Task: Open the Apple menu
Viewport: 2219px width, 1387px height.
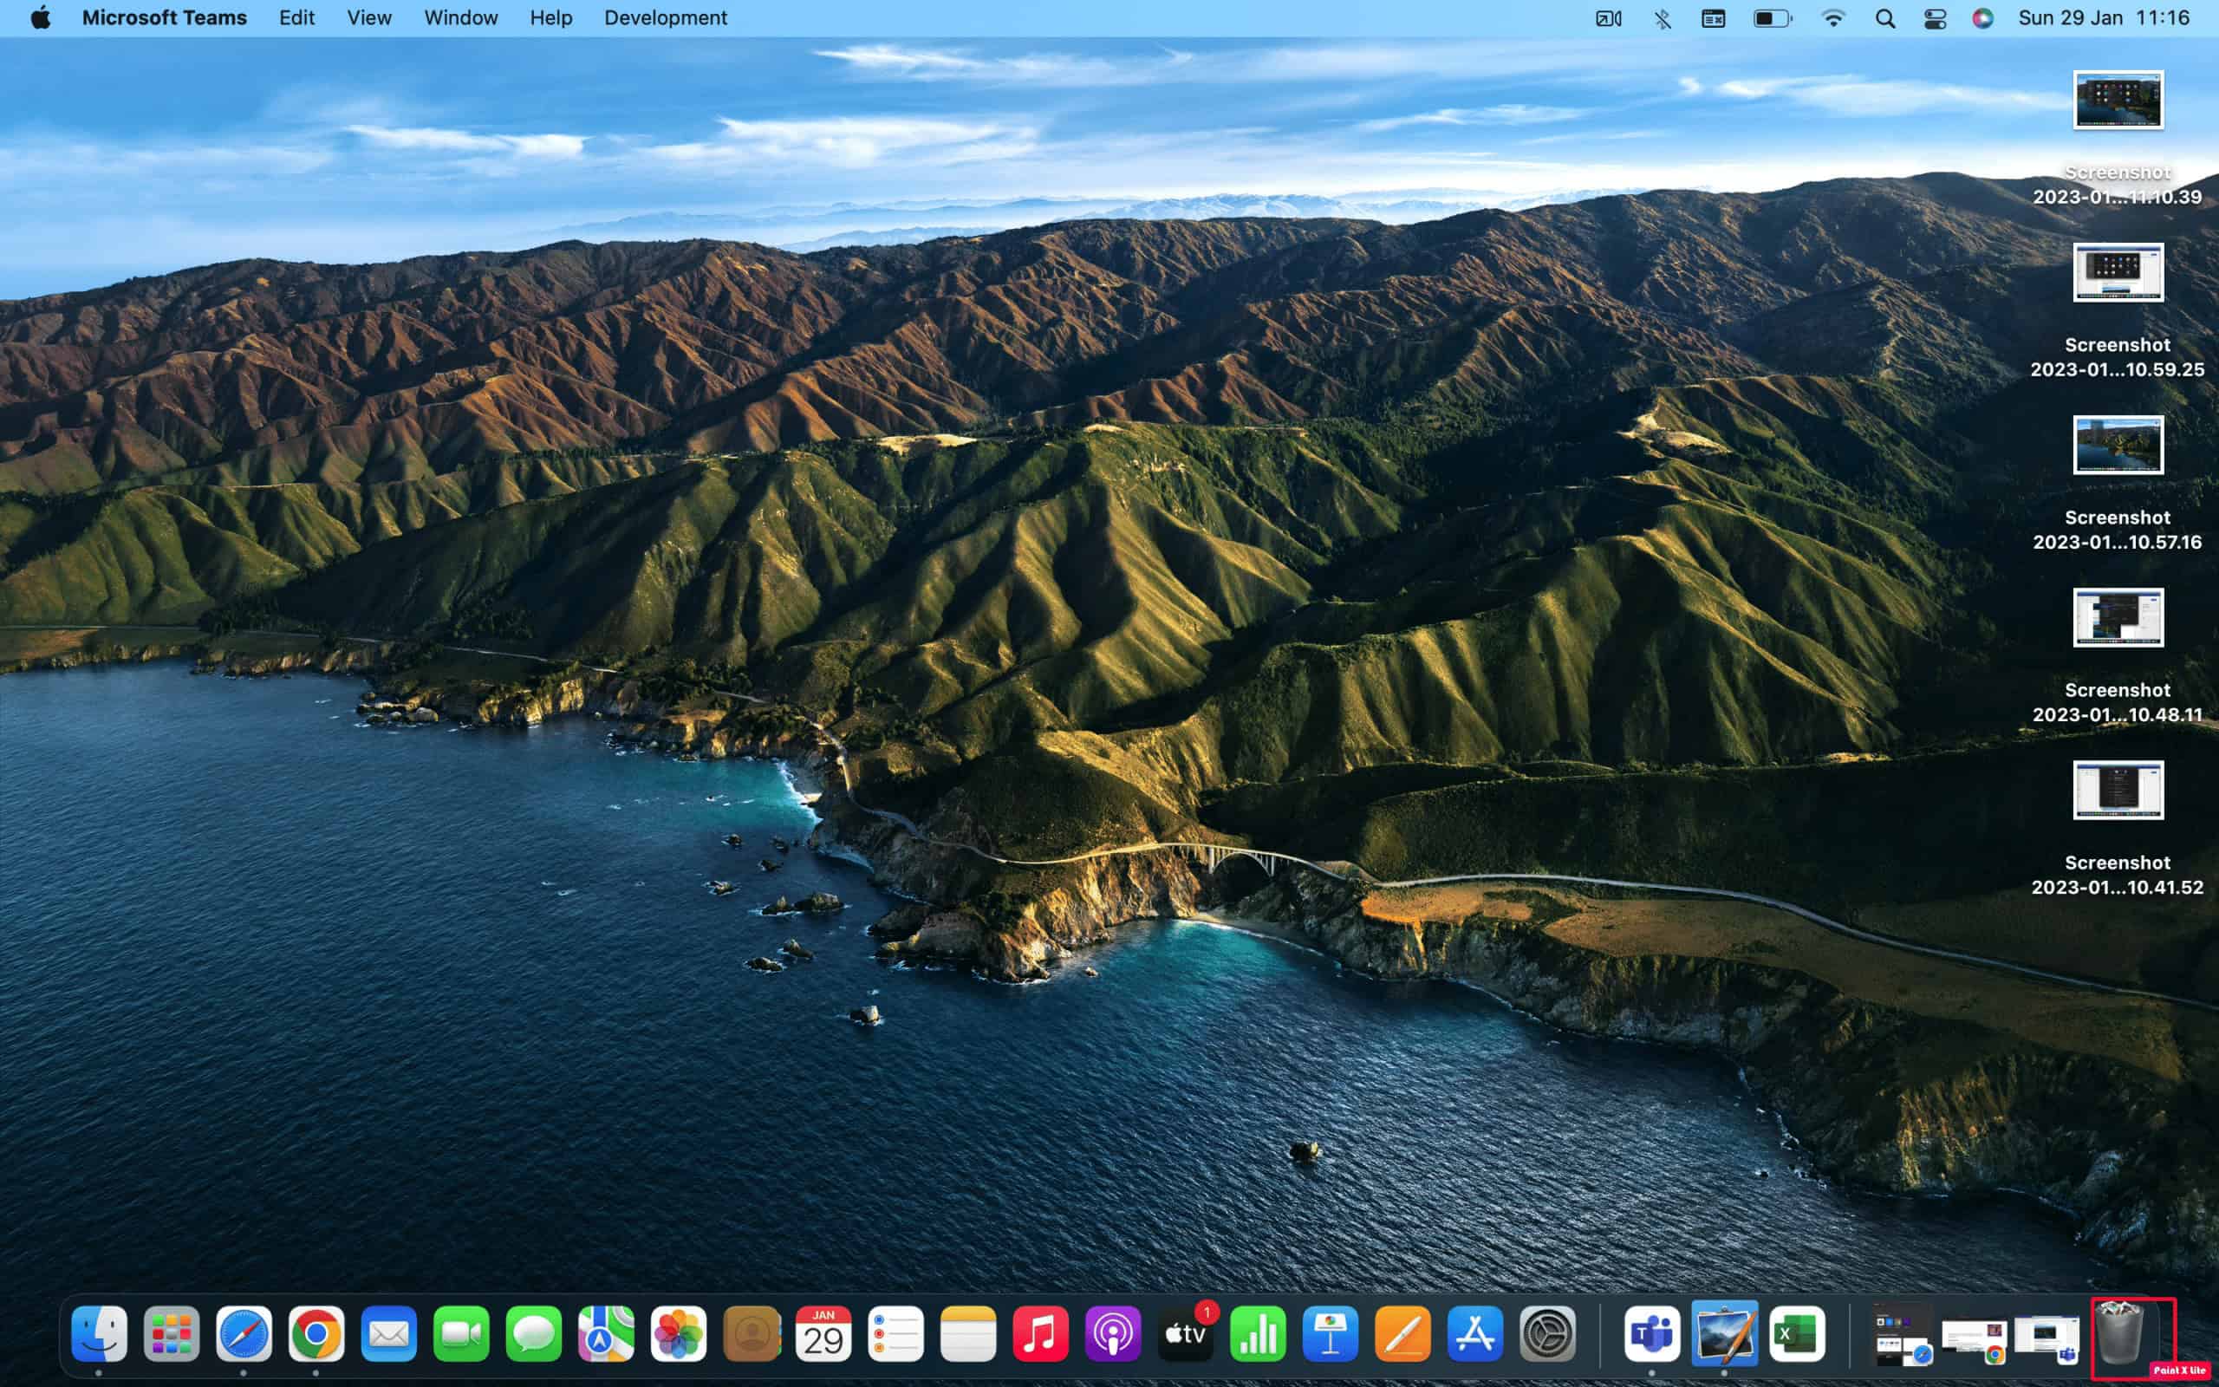Action: [41, 18]
